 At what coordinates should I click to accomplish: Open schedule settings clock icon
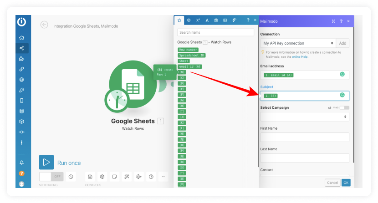(71, 177)
